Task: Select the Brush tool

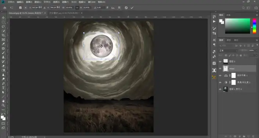Action: (3, 52)
